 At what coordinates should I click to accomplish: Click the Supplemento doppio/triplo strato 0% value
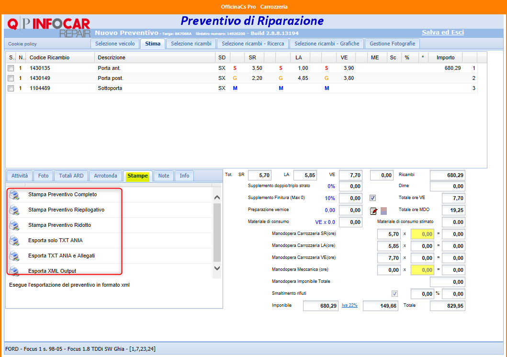click(331, 187)
